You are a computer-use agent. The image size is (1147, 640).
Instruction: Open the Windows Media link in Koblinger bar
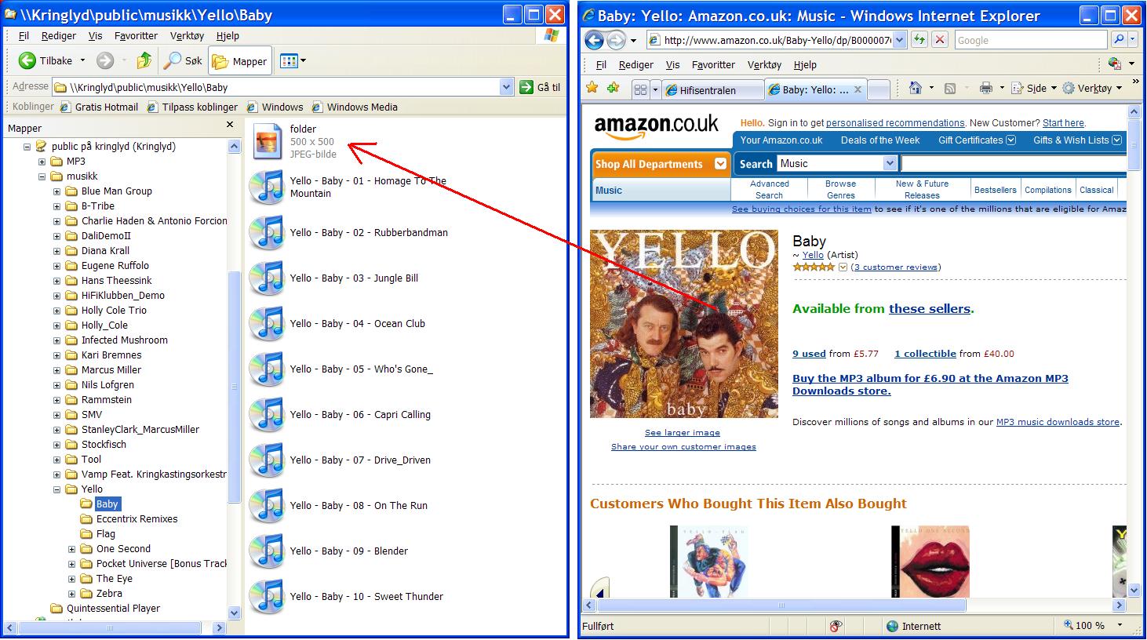click(355, 107)
